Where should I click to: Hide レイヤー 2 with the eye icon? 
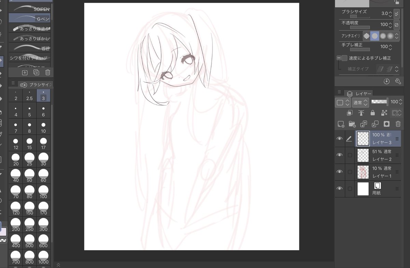point(339,155)
